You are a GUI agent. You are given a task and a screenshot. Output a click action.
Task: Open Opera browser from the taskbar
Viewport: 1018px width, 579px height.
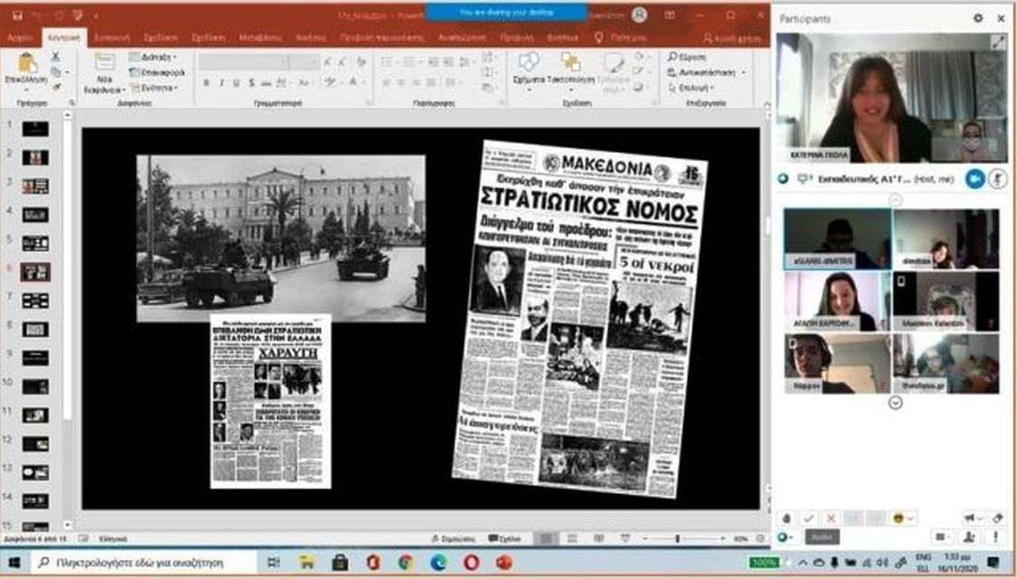coord(471,562)
